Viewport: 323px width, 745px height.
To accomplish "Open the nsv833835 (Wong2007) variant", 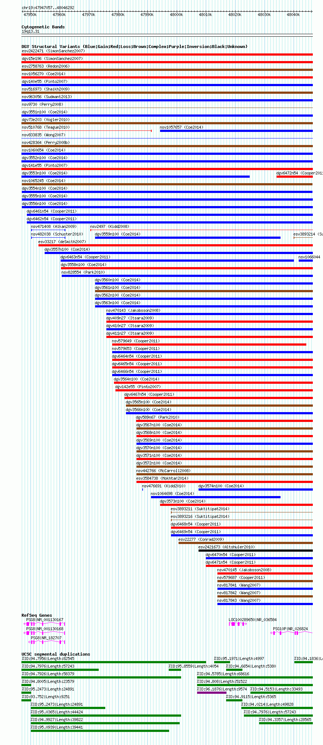I will click(x=44, y=135).
